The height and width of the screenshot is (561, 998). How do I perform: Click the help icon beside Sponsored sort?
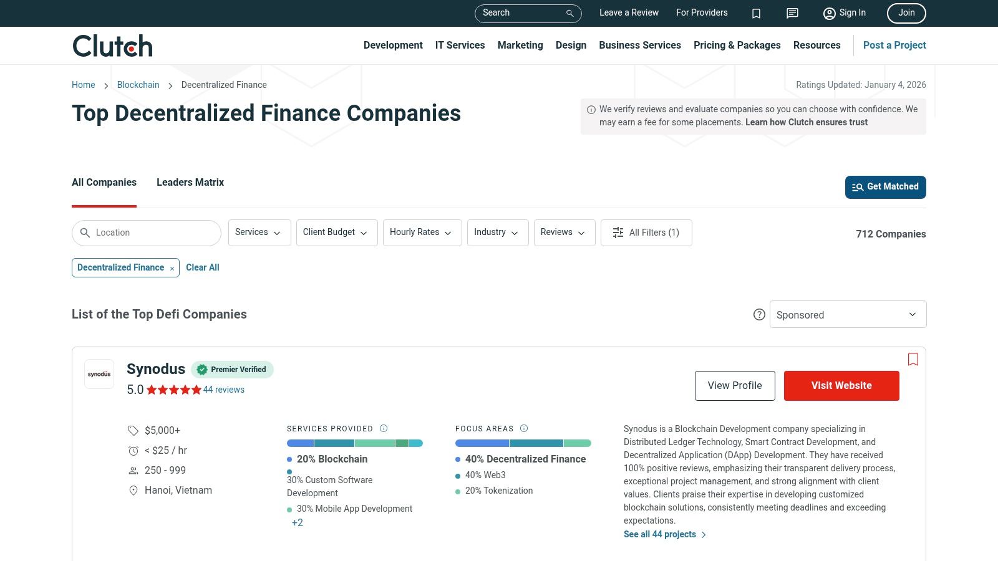pyautogui.click(x=759, y=315)
